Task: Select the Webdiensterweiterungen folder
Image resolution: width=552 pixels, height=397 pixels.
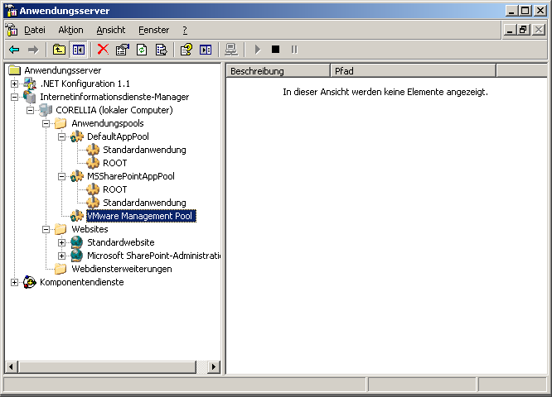Action: coord(122,269)
